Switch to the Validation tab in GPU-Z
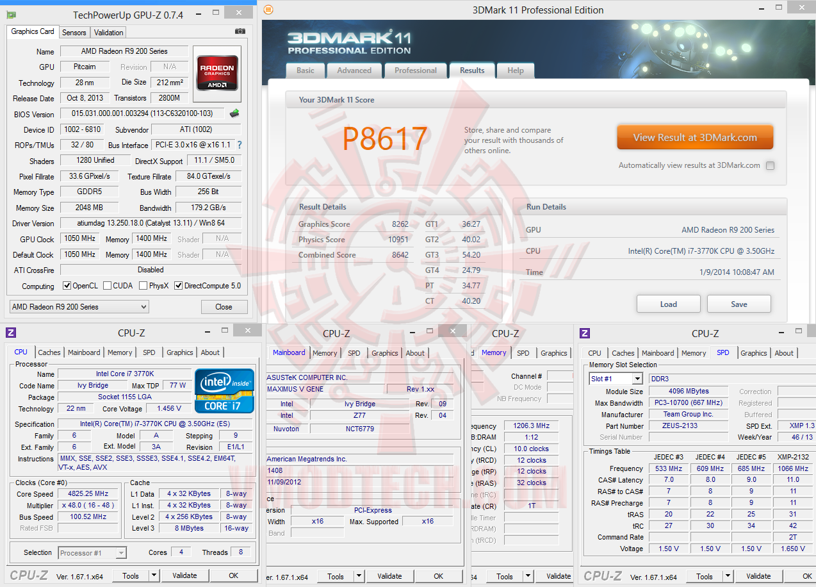816x587 pixels. pos(108,32)
